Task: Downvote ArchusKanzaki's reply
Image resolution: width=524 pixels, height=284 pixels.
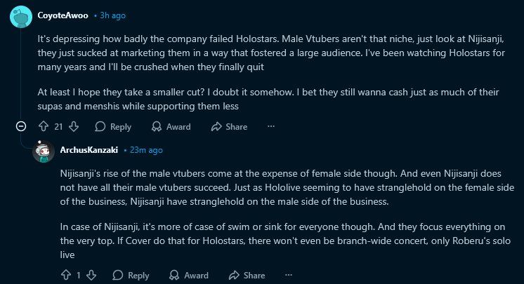Action: click(x=91, y=275)
